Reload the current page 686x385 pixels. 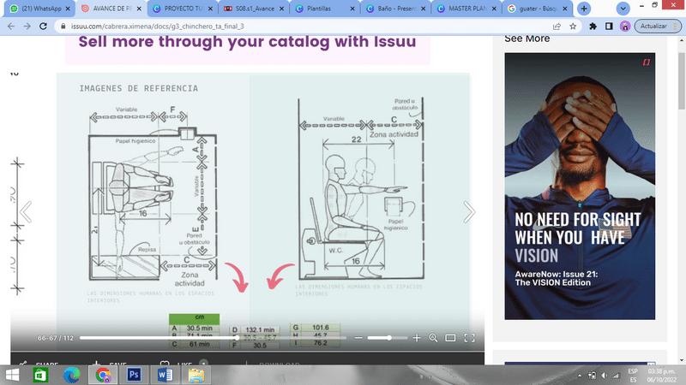tap(43, 27)
